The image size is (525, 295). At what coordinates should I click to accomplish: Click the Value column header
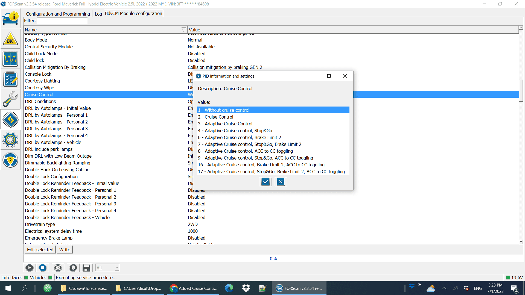[x=353, y=29]
